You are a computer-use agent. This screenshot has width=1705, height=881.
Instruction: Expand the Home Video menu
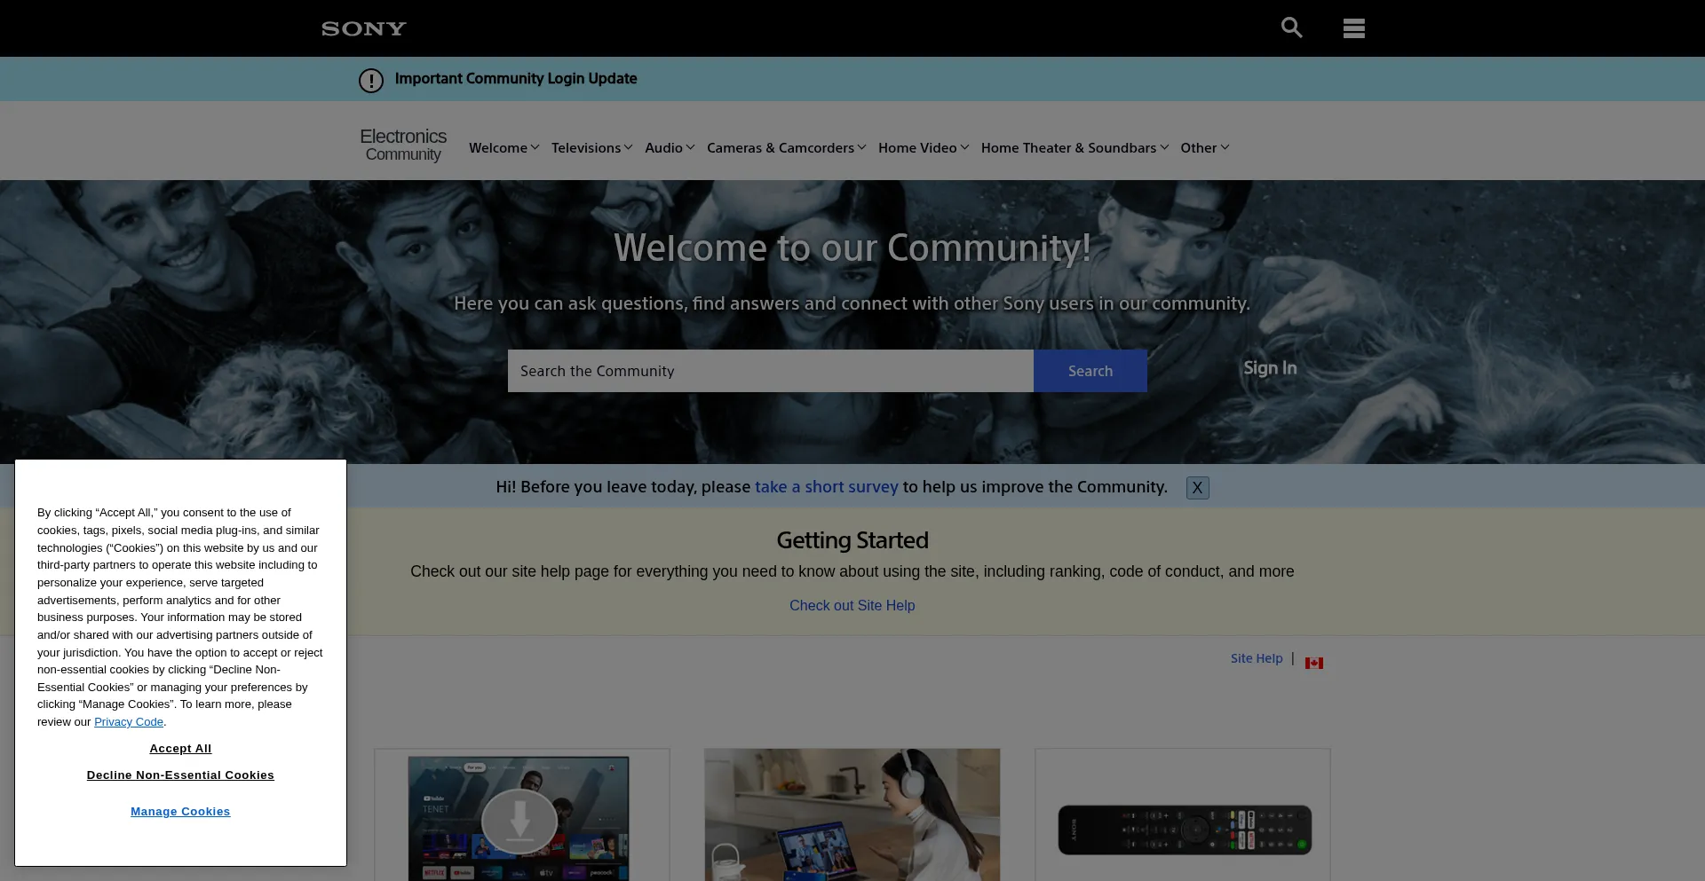coord(924,148)
